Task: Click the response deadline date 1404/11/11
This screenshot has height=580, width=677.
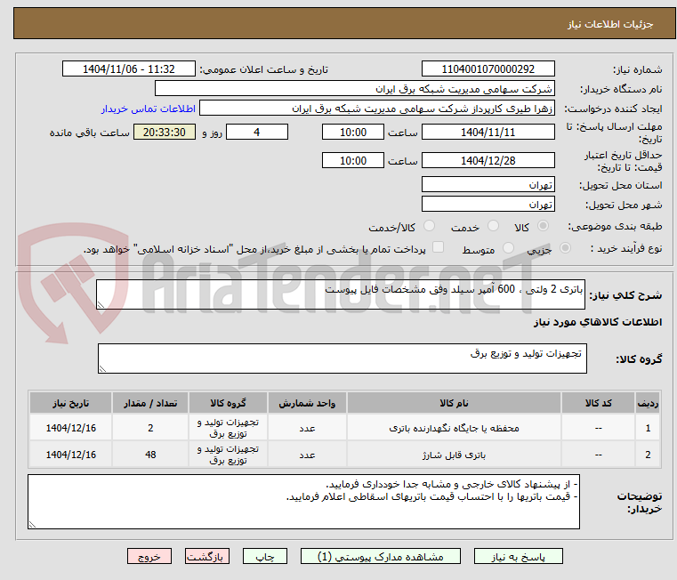Action: pos(488,132)
